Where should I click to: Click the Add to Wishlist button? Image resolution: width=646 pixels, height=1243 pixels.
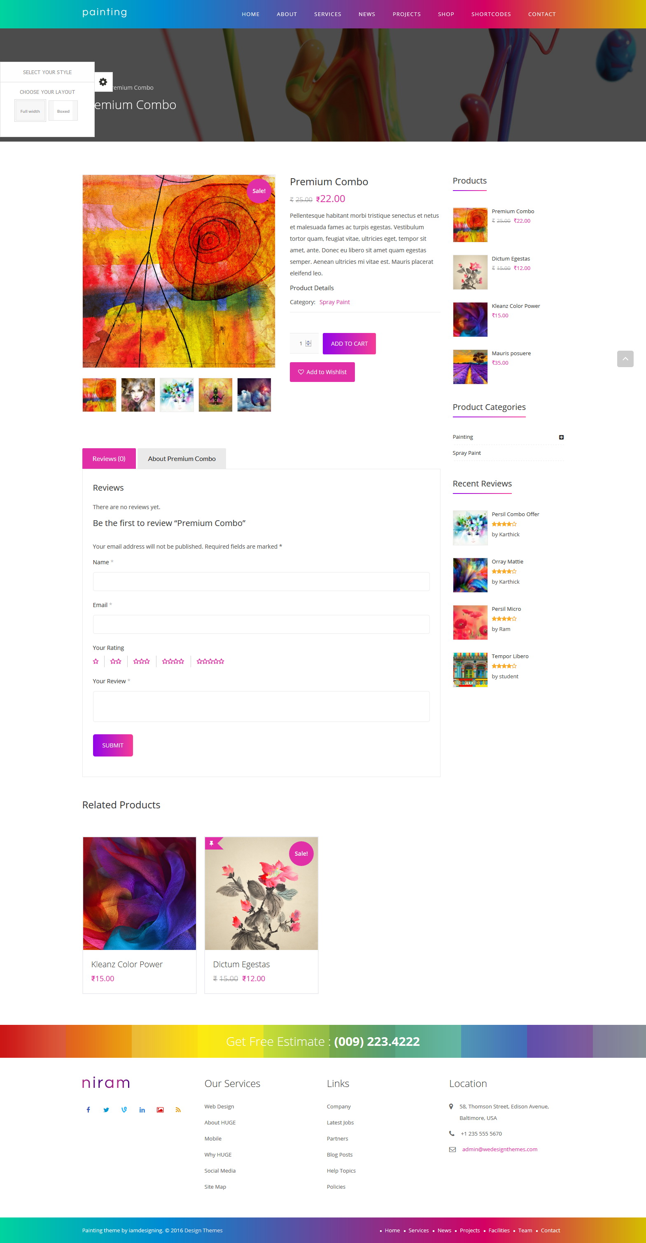point(322,372)
